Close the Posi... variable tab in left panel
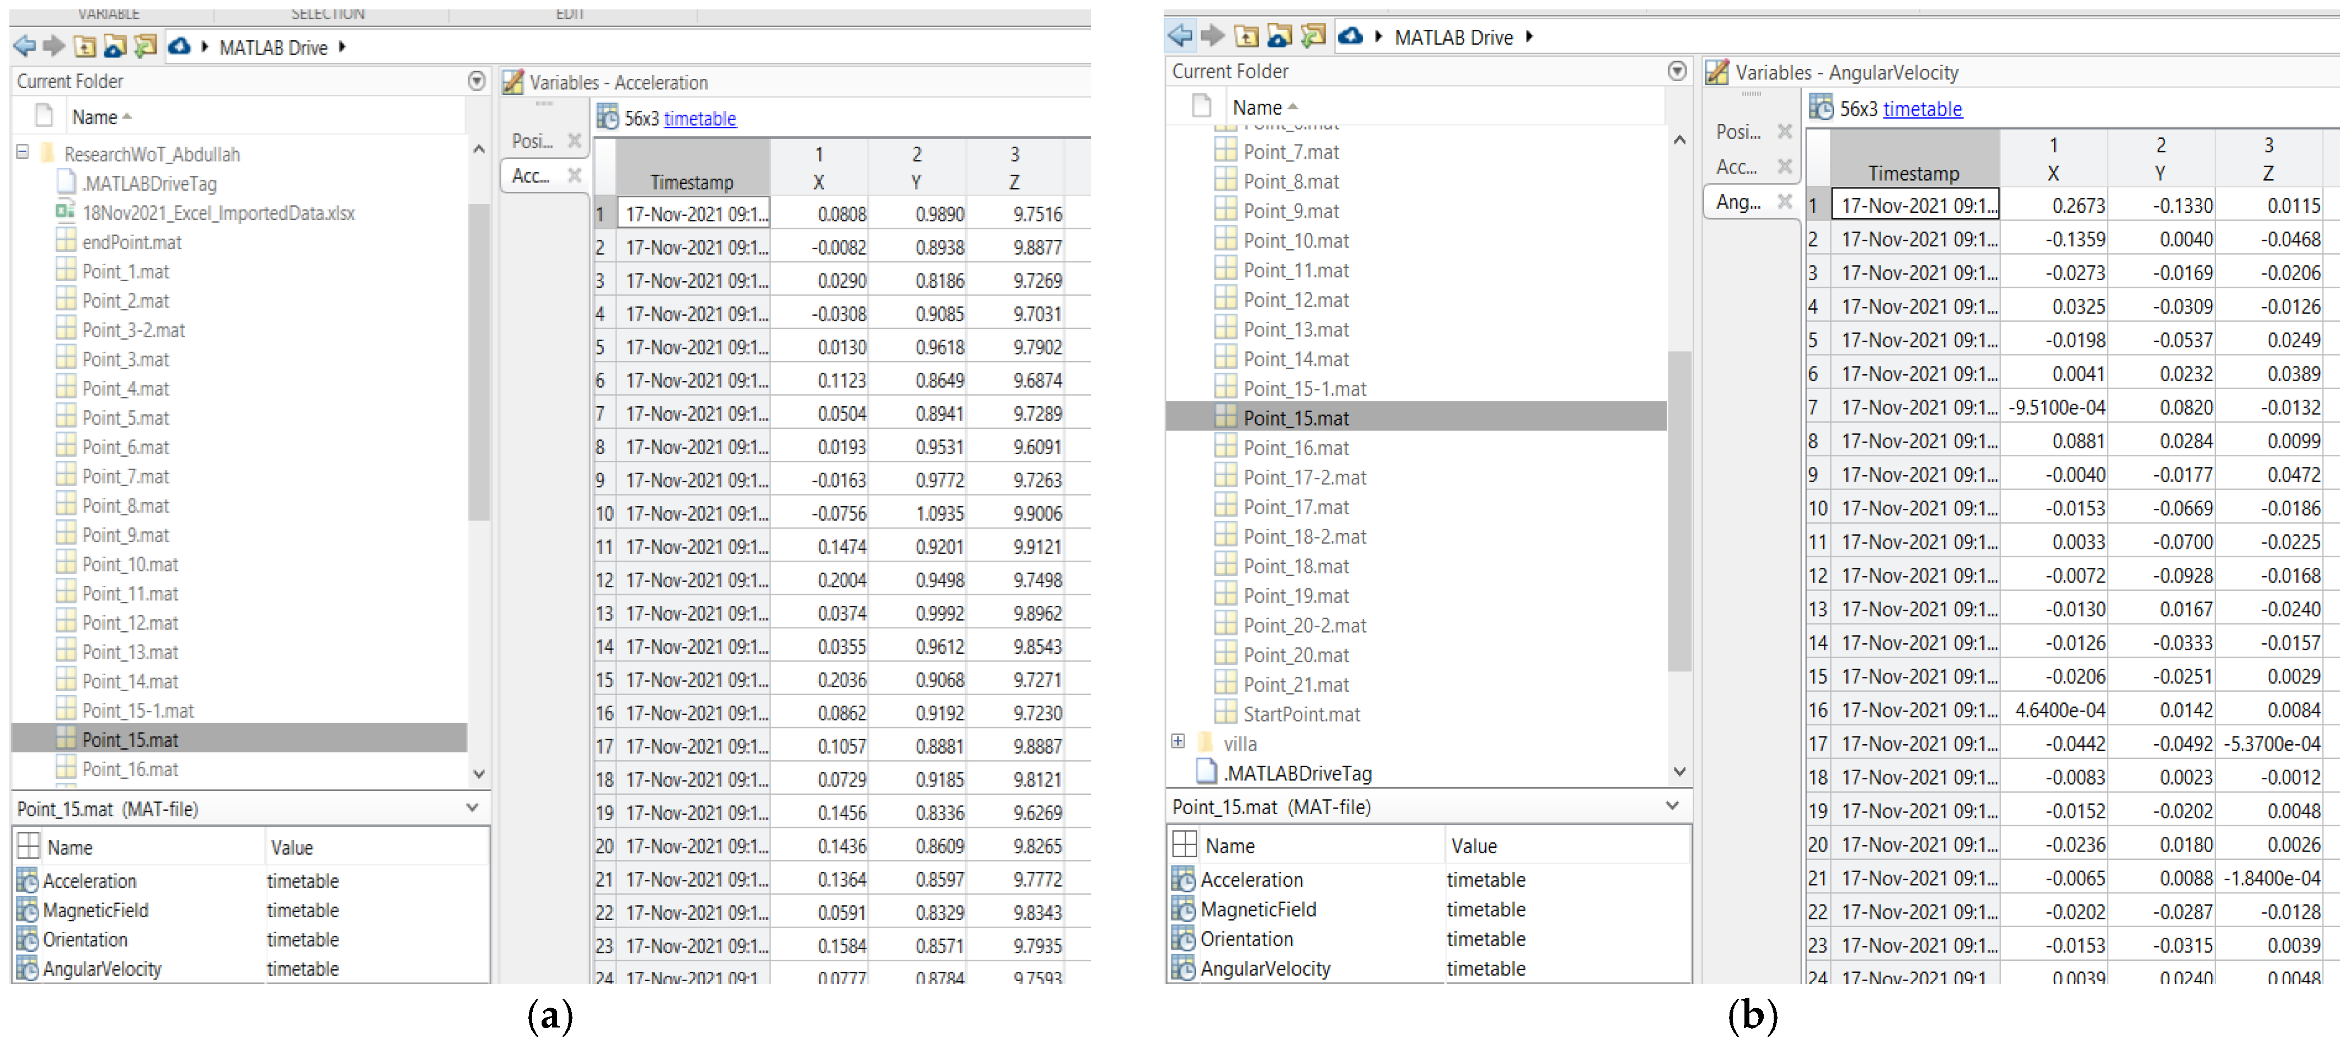This screenshot has height=1049, width=2350. 574,141
